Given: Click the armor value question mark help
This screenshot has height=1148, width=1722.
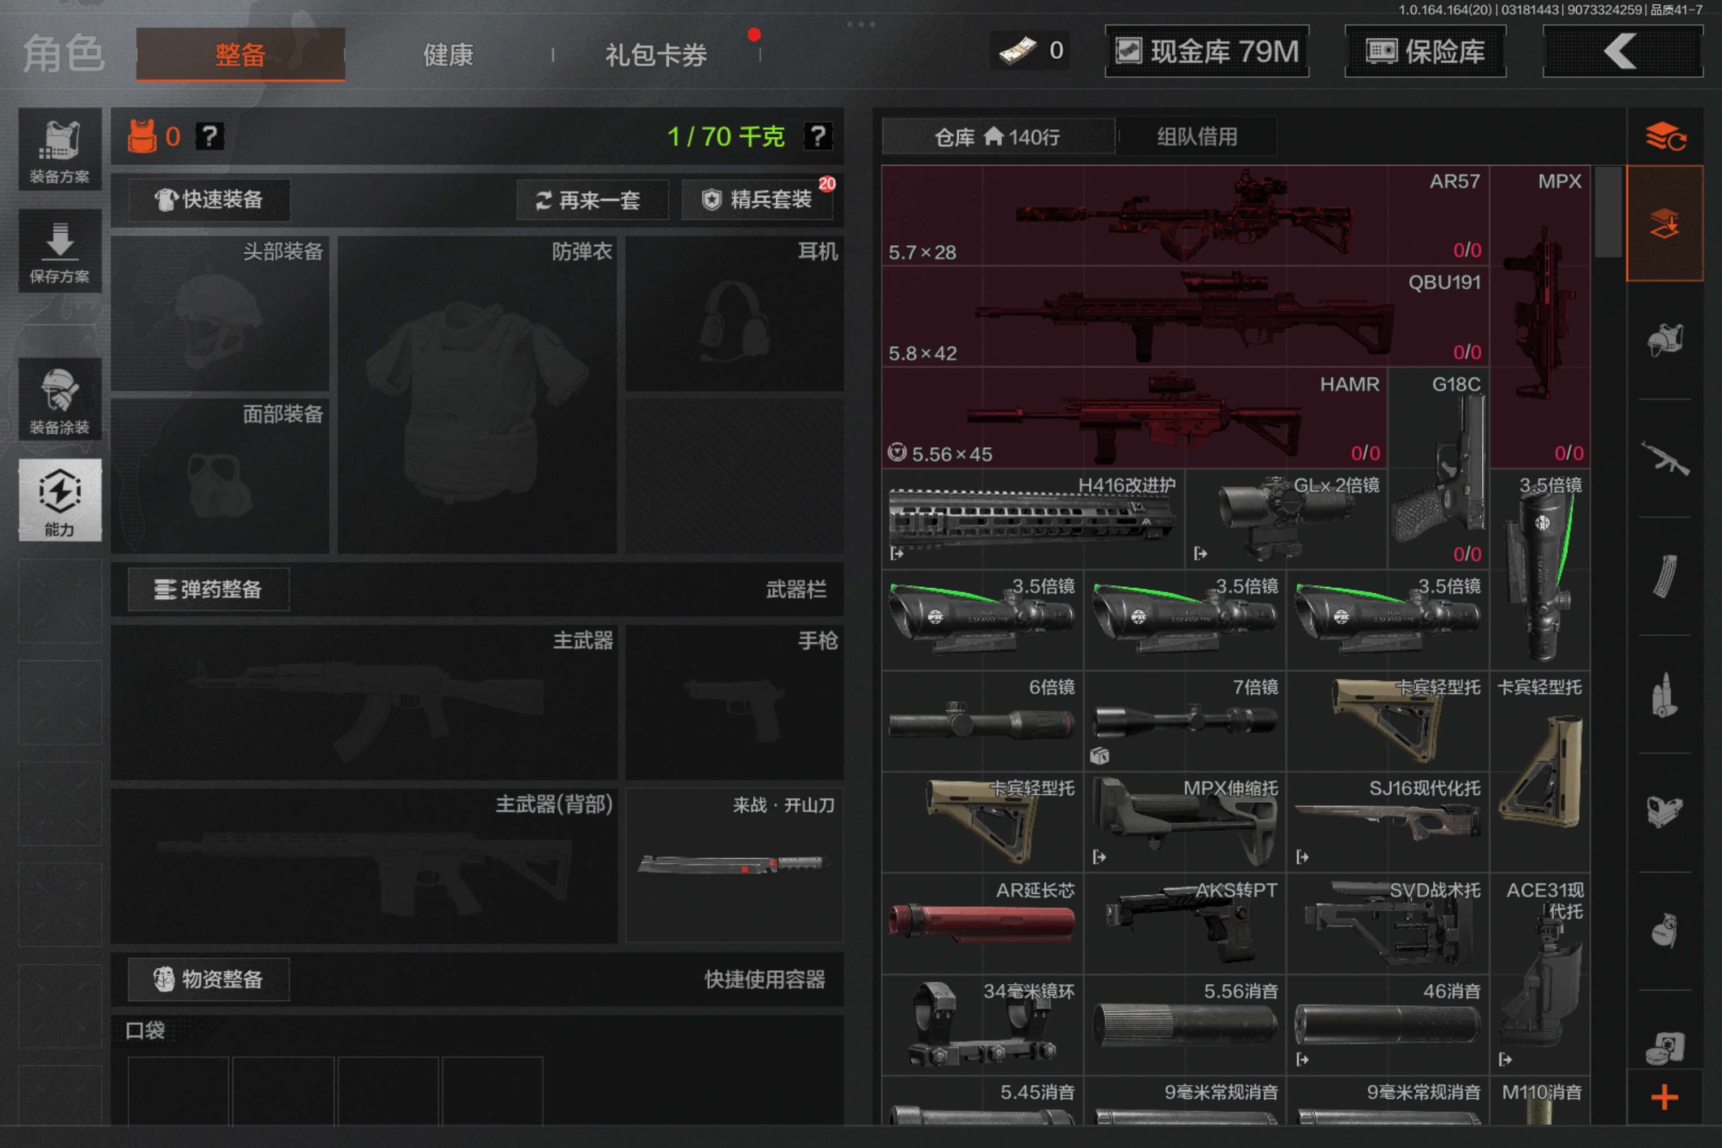Looking at the screenshot, I should pos(210,136).
